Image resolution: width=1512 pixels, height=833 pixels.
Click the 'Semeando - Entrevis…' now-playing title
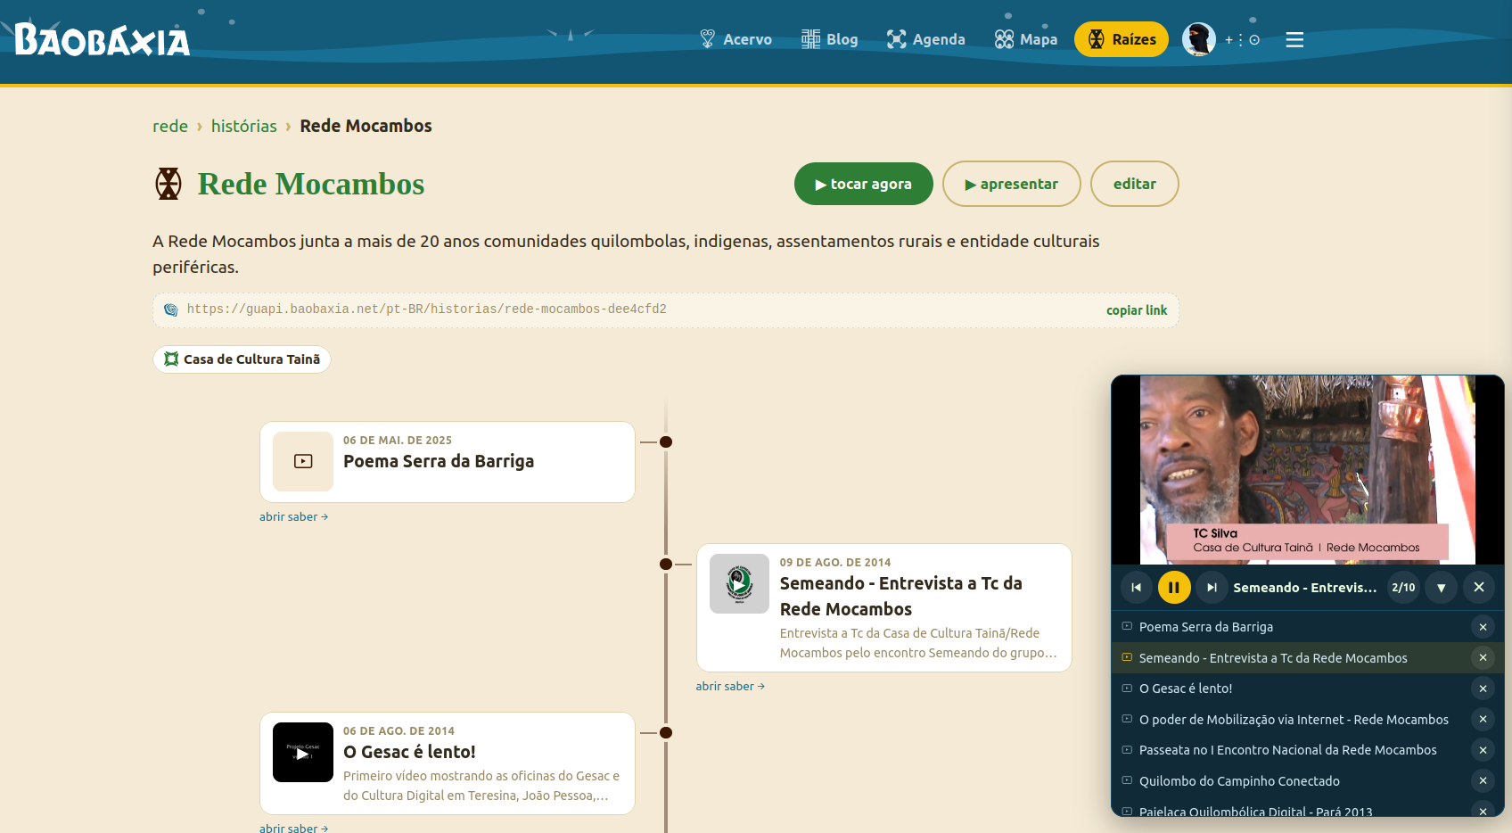point(1305,587)
